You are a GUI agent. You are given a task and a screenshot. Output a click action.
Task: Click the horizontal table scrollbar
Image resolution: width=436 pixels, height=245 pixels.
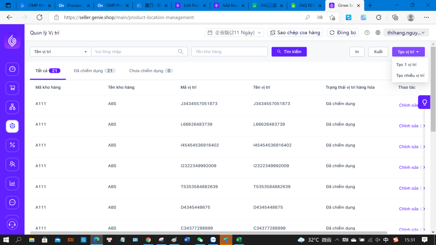(209, 233)
